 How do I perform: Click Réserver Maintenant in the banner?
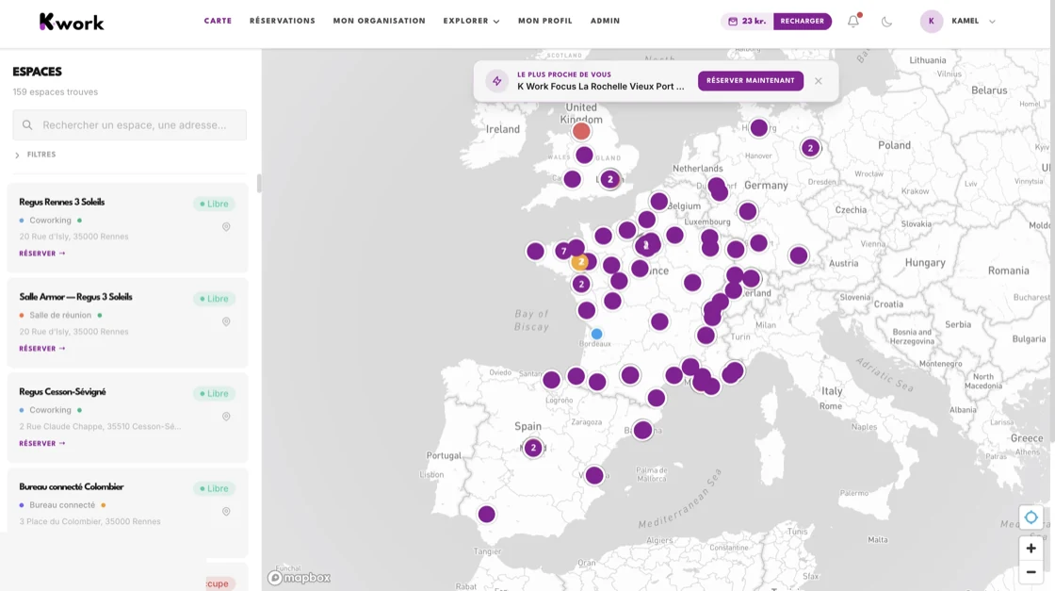coord(750,80)
